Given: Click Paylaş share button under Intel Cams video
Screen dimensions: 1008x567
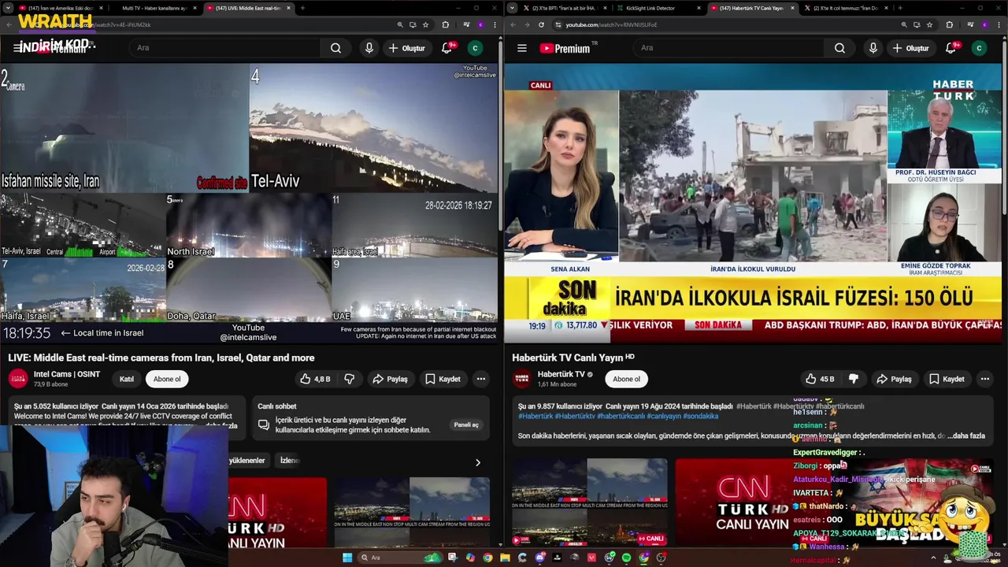Looking at the screenshot, I should coord(390,379).
